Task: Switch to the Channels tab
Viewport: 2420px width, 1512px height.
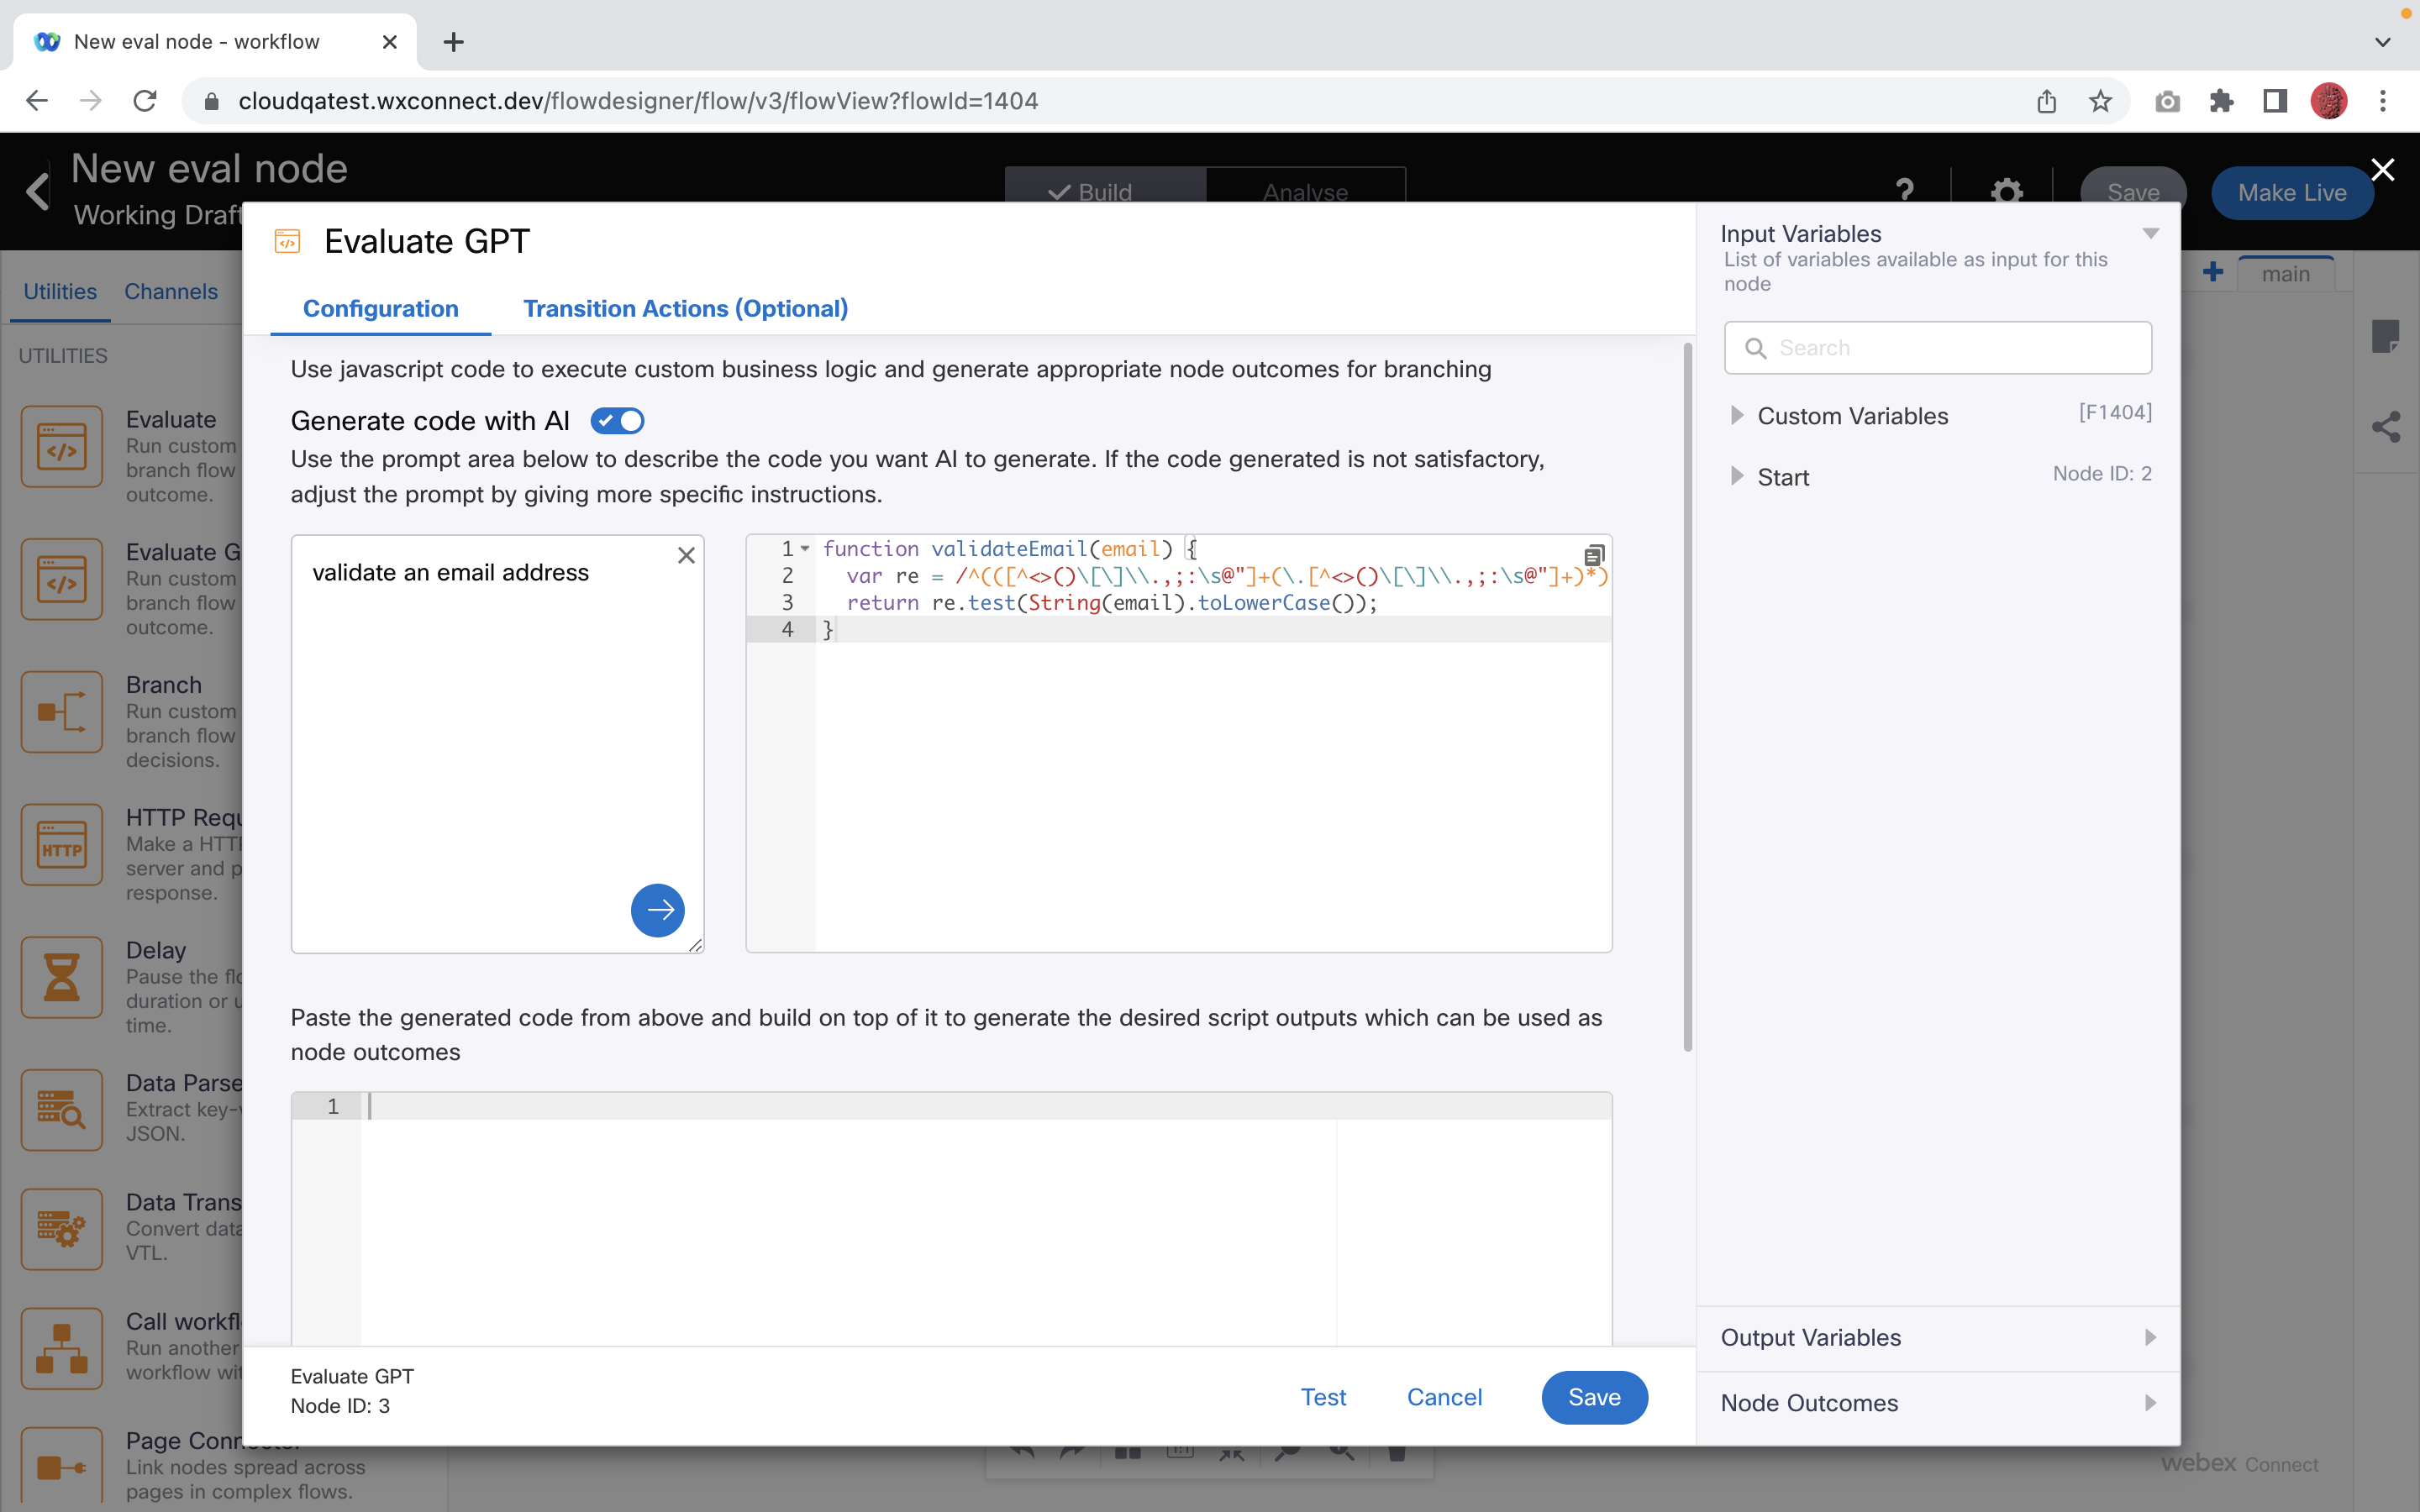Action: (x=170, y=291)
